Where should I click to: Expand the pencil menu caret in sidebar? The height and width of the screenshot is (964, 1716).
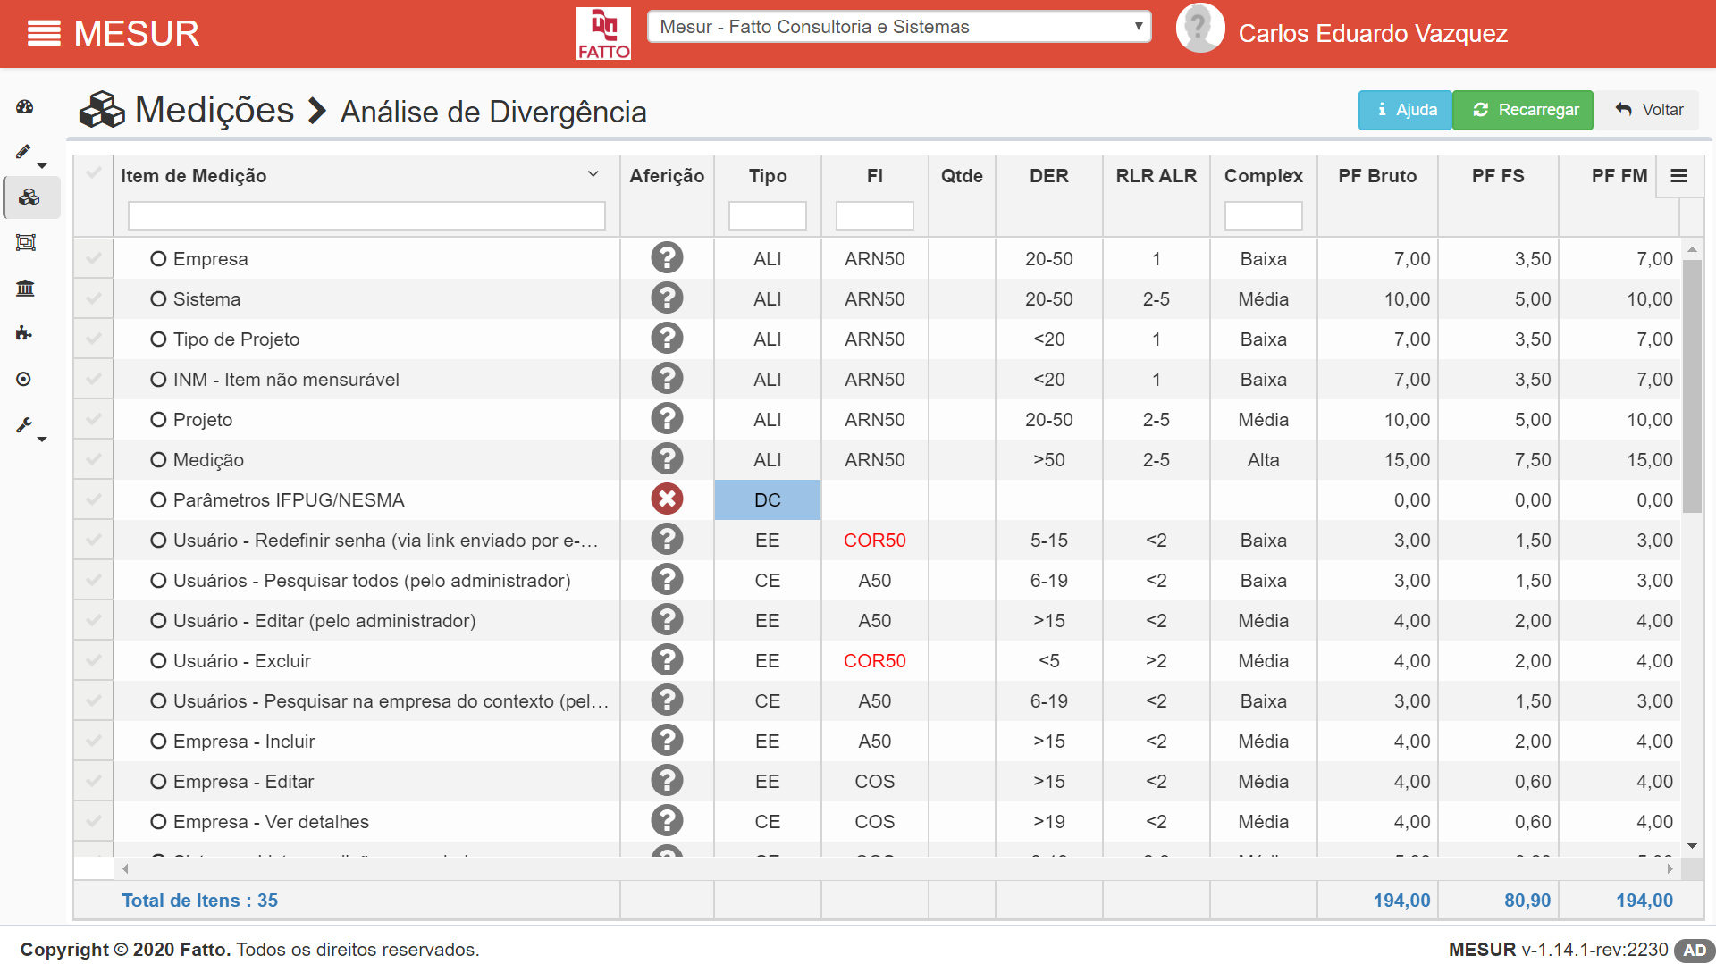tap(42, 166)
